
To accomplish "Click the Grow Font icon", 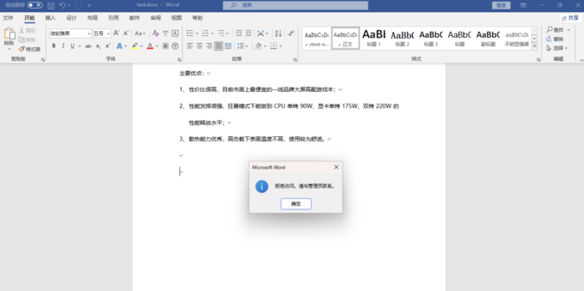I will [116, 33].
